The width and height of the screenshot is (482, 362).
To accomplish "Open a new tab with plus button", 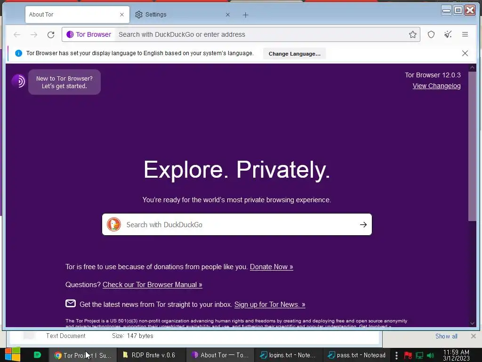I will [245, 15].
